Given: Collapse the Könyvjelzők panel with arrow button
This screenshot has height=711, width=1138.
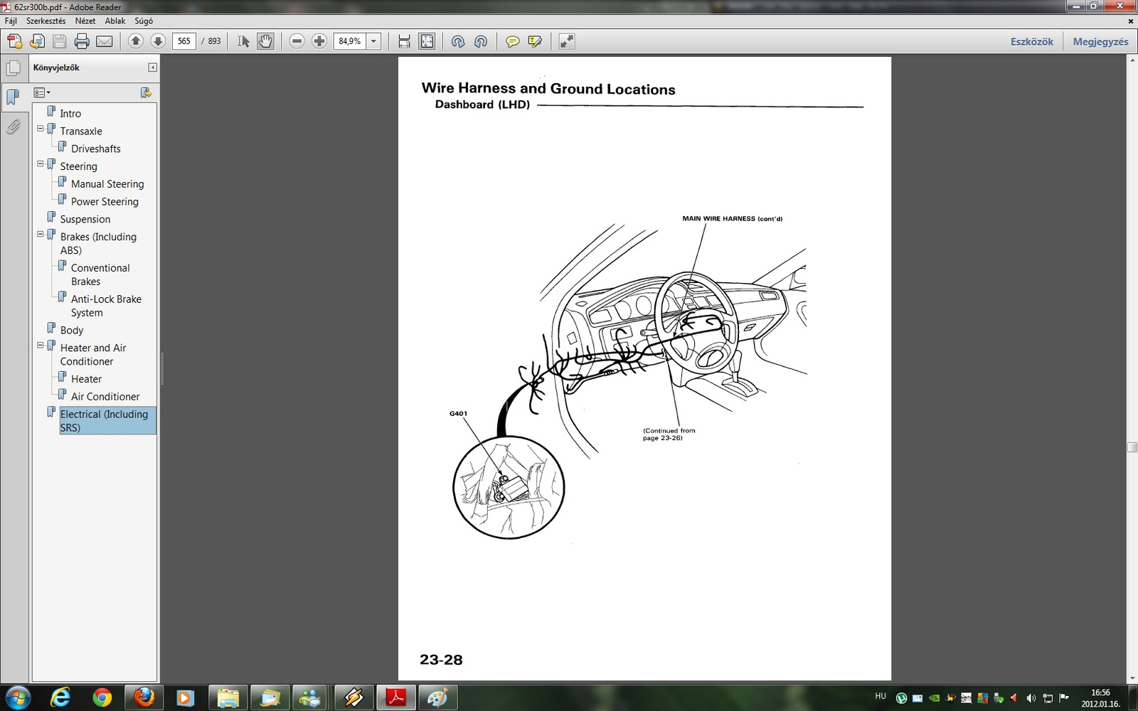Looking at the screenshot, I should coord(152,68).
